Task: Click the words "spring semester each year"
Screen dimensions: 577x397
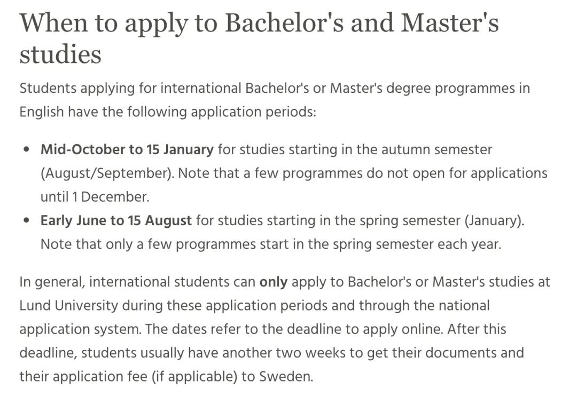Action: coord(417,244)
